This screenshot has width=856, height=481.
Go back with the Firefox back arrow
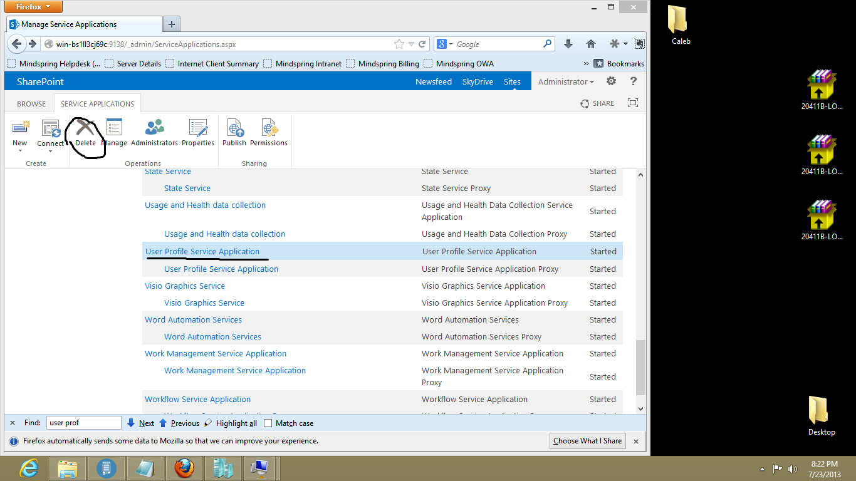click(18, 44)
